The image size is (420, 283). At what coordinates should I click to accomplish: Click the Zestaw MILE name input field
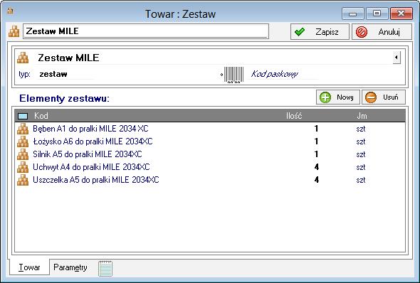[146, 31]
